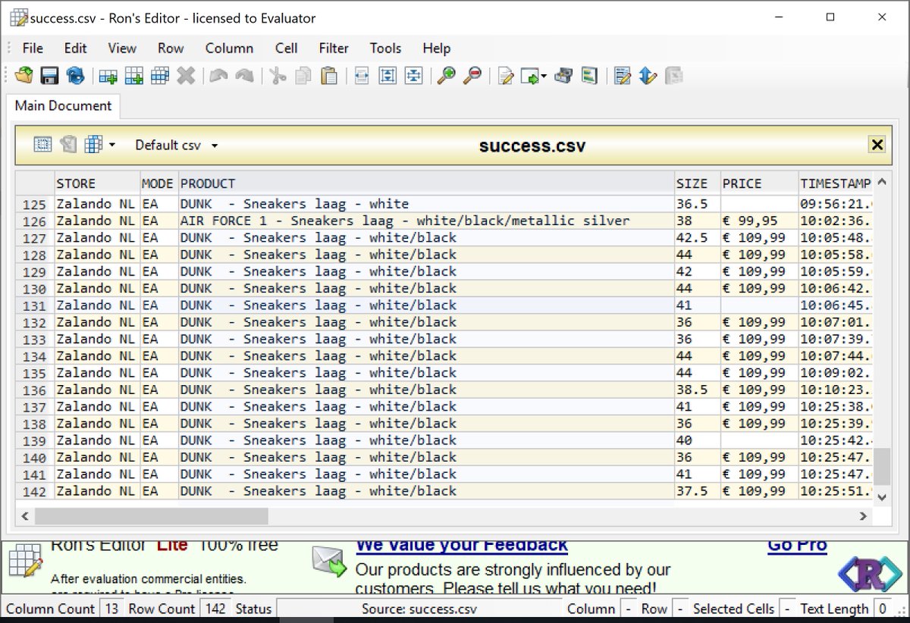Click the green book-style toolbar icon
This screenshot has height=623, width=910.
click(x=589, y=76)
